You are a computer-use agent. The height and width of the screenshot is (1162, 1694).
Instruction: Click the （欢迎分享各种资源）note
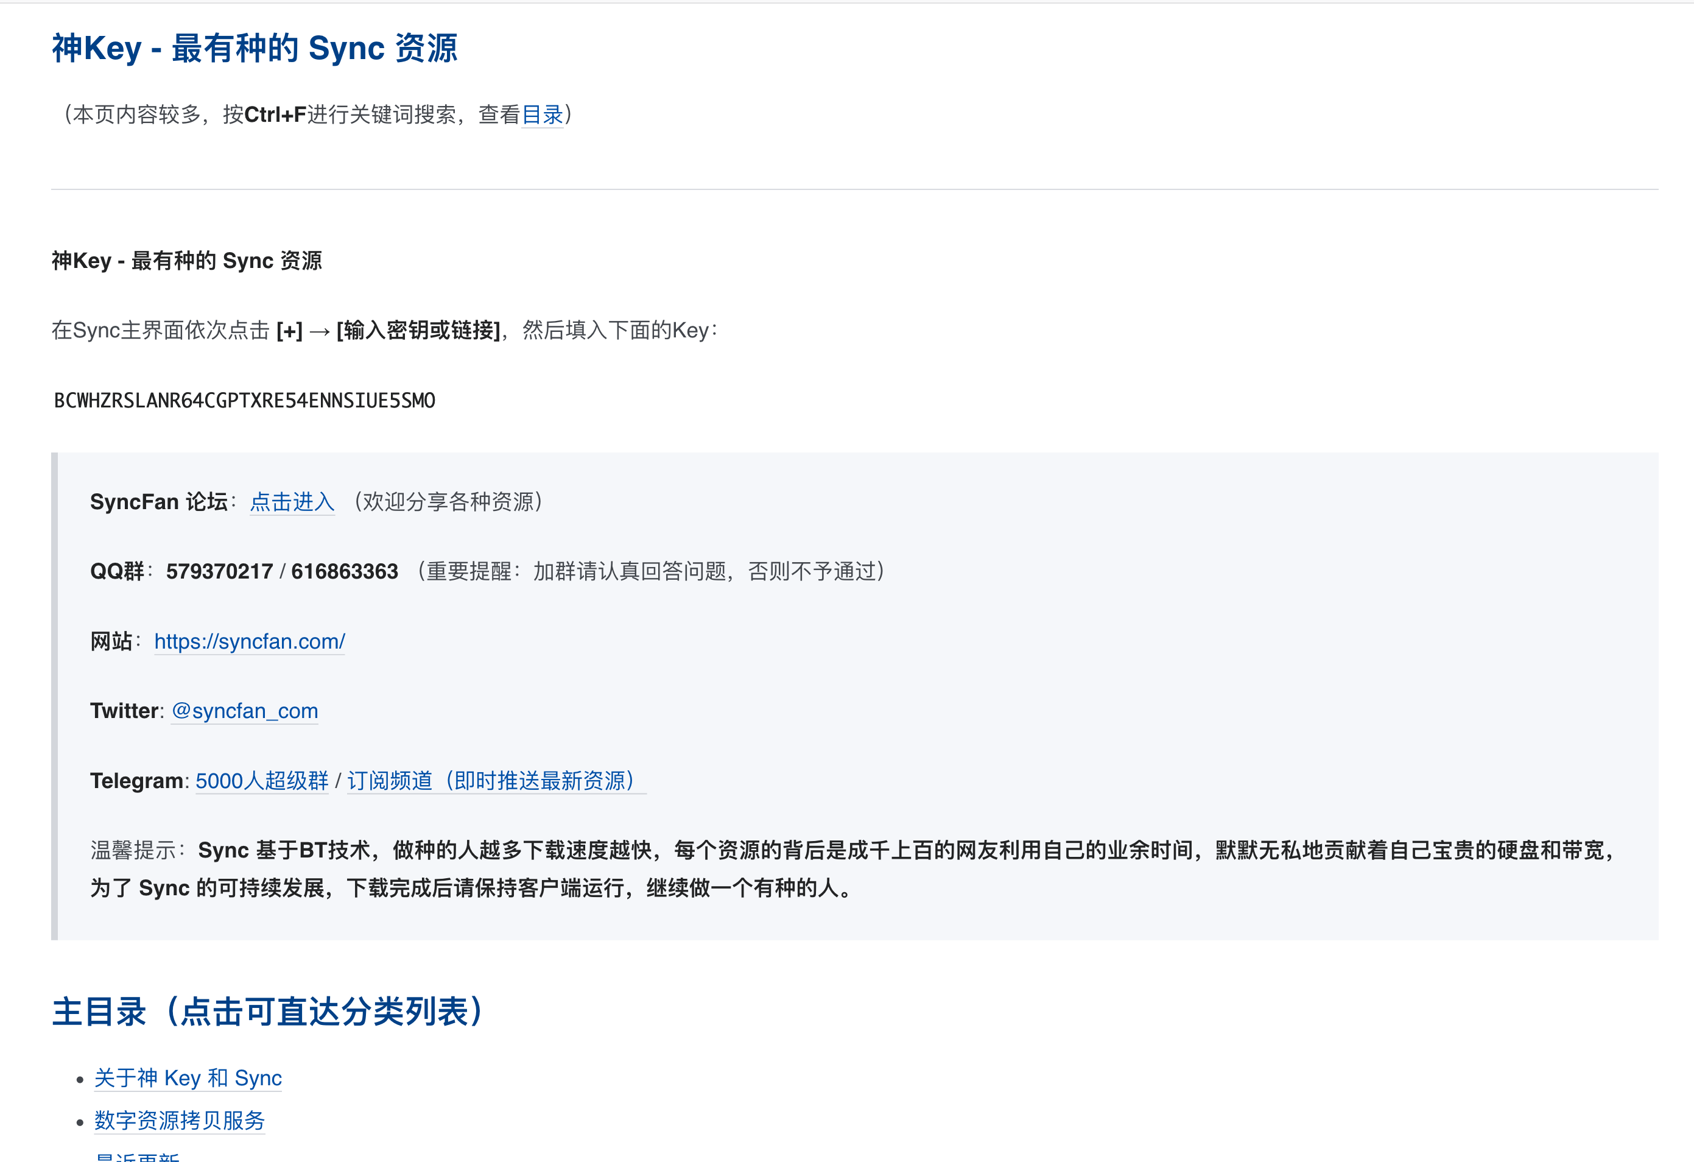(449, 502)
